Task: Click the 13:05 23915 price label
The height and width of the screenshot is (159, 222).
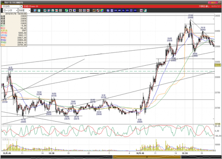Action: point(169,40)
